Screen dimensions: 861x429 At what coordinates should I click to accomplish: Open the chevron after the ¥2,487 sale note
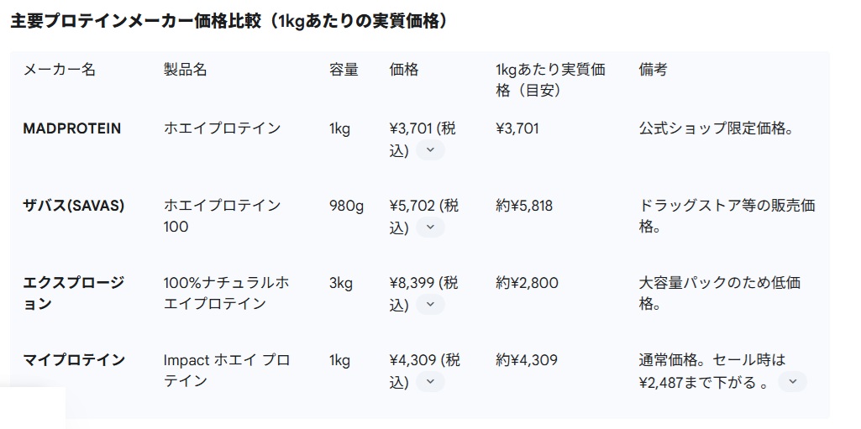(792, 382)
